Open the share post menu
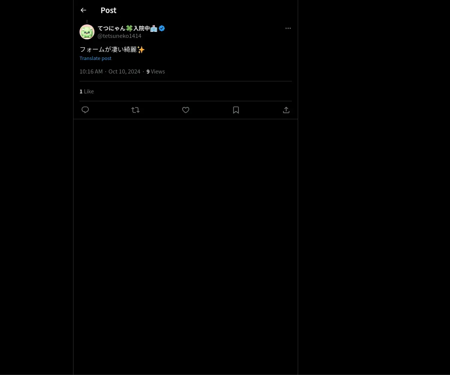Screen dimensions: 450x375 pos(286,110)
